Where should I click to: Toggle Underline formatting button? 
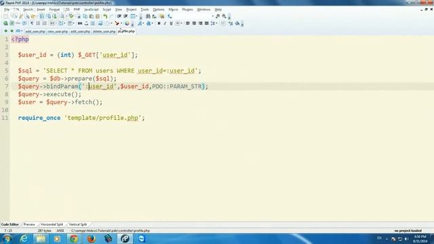pos(171,23)
